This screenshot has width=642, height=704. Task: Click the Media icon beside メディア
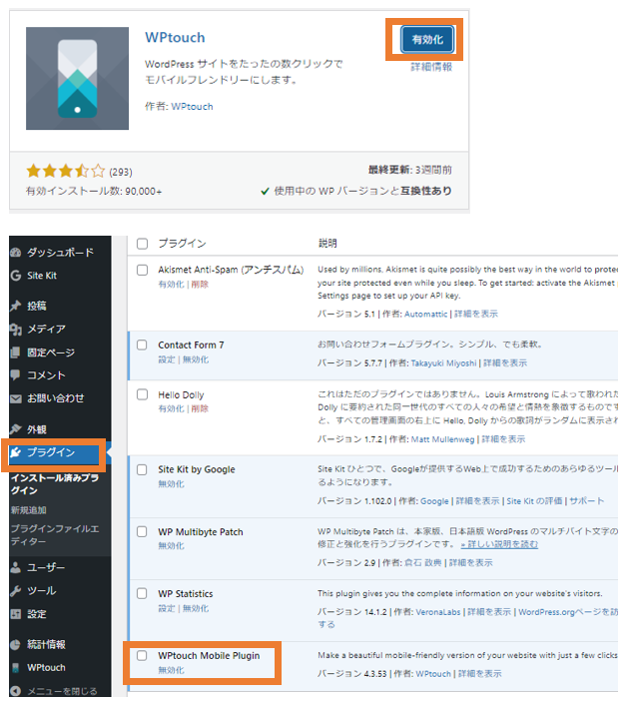click(15, 330)
